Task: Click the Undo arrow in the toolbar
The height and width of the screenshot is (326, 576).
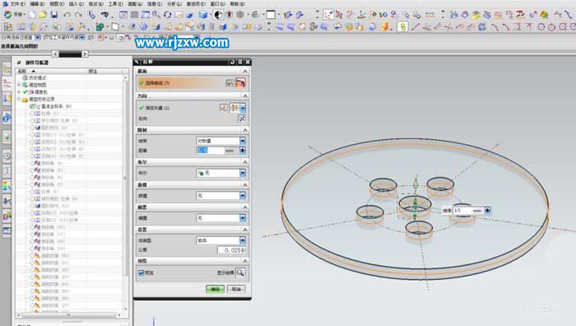Action: tap(67, 15)
